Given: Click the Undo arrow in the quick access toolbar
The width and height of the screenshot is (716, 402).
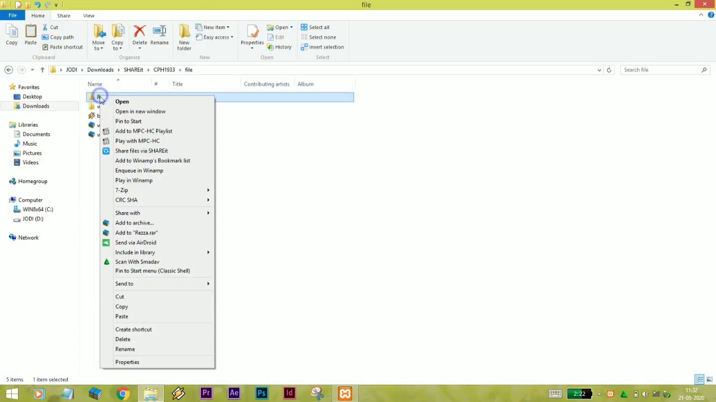Looking at the screenshot, I should (37, 5).
